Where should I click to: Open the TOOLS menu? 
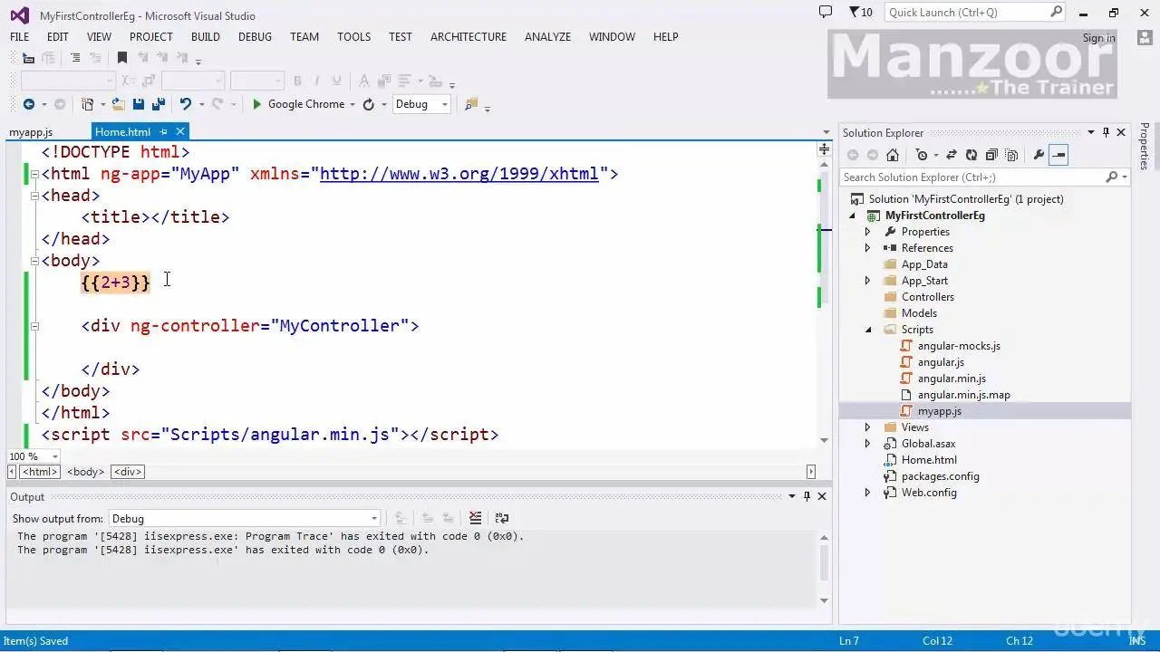(x=353, y=37)
